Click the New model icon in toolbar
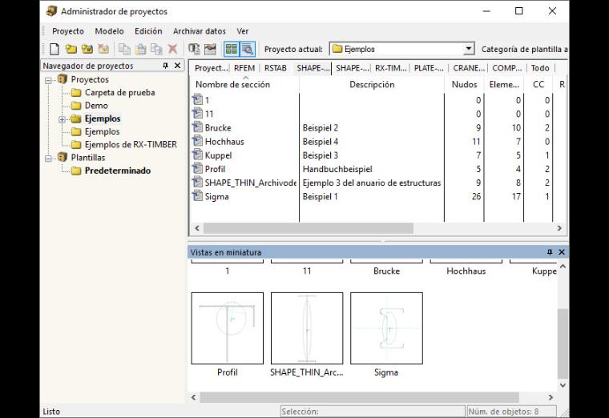Image resolution: width=609 pixels, height=418 pixels. [x=54, y=50]
